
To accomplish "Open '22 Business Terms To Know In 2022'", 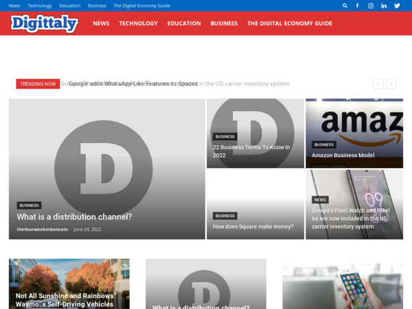I will pos(251,151).
